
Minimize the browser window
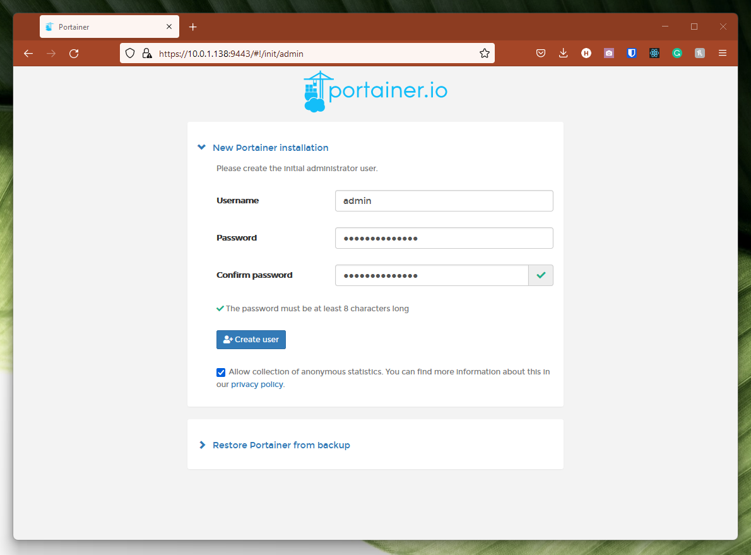pyautogui.click(x=665, y=27)
